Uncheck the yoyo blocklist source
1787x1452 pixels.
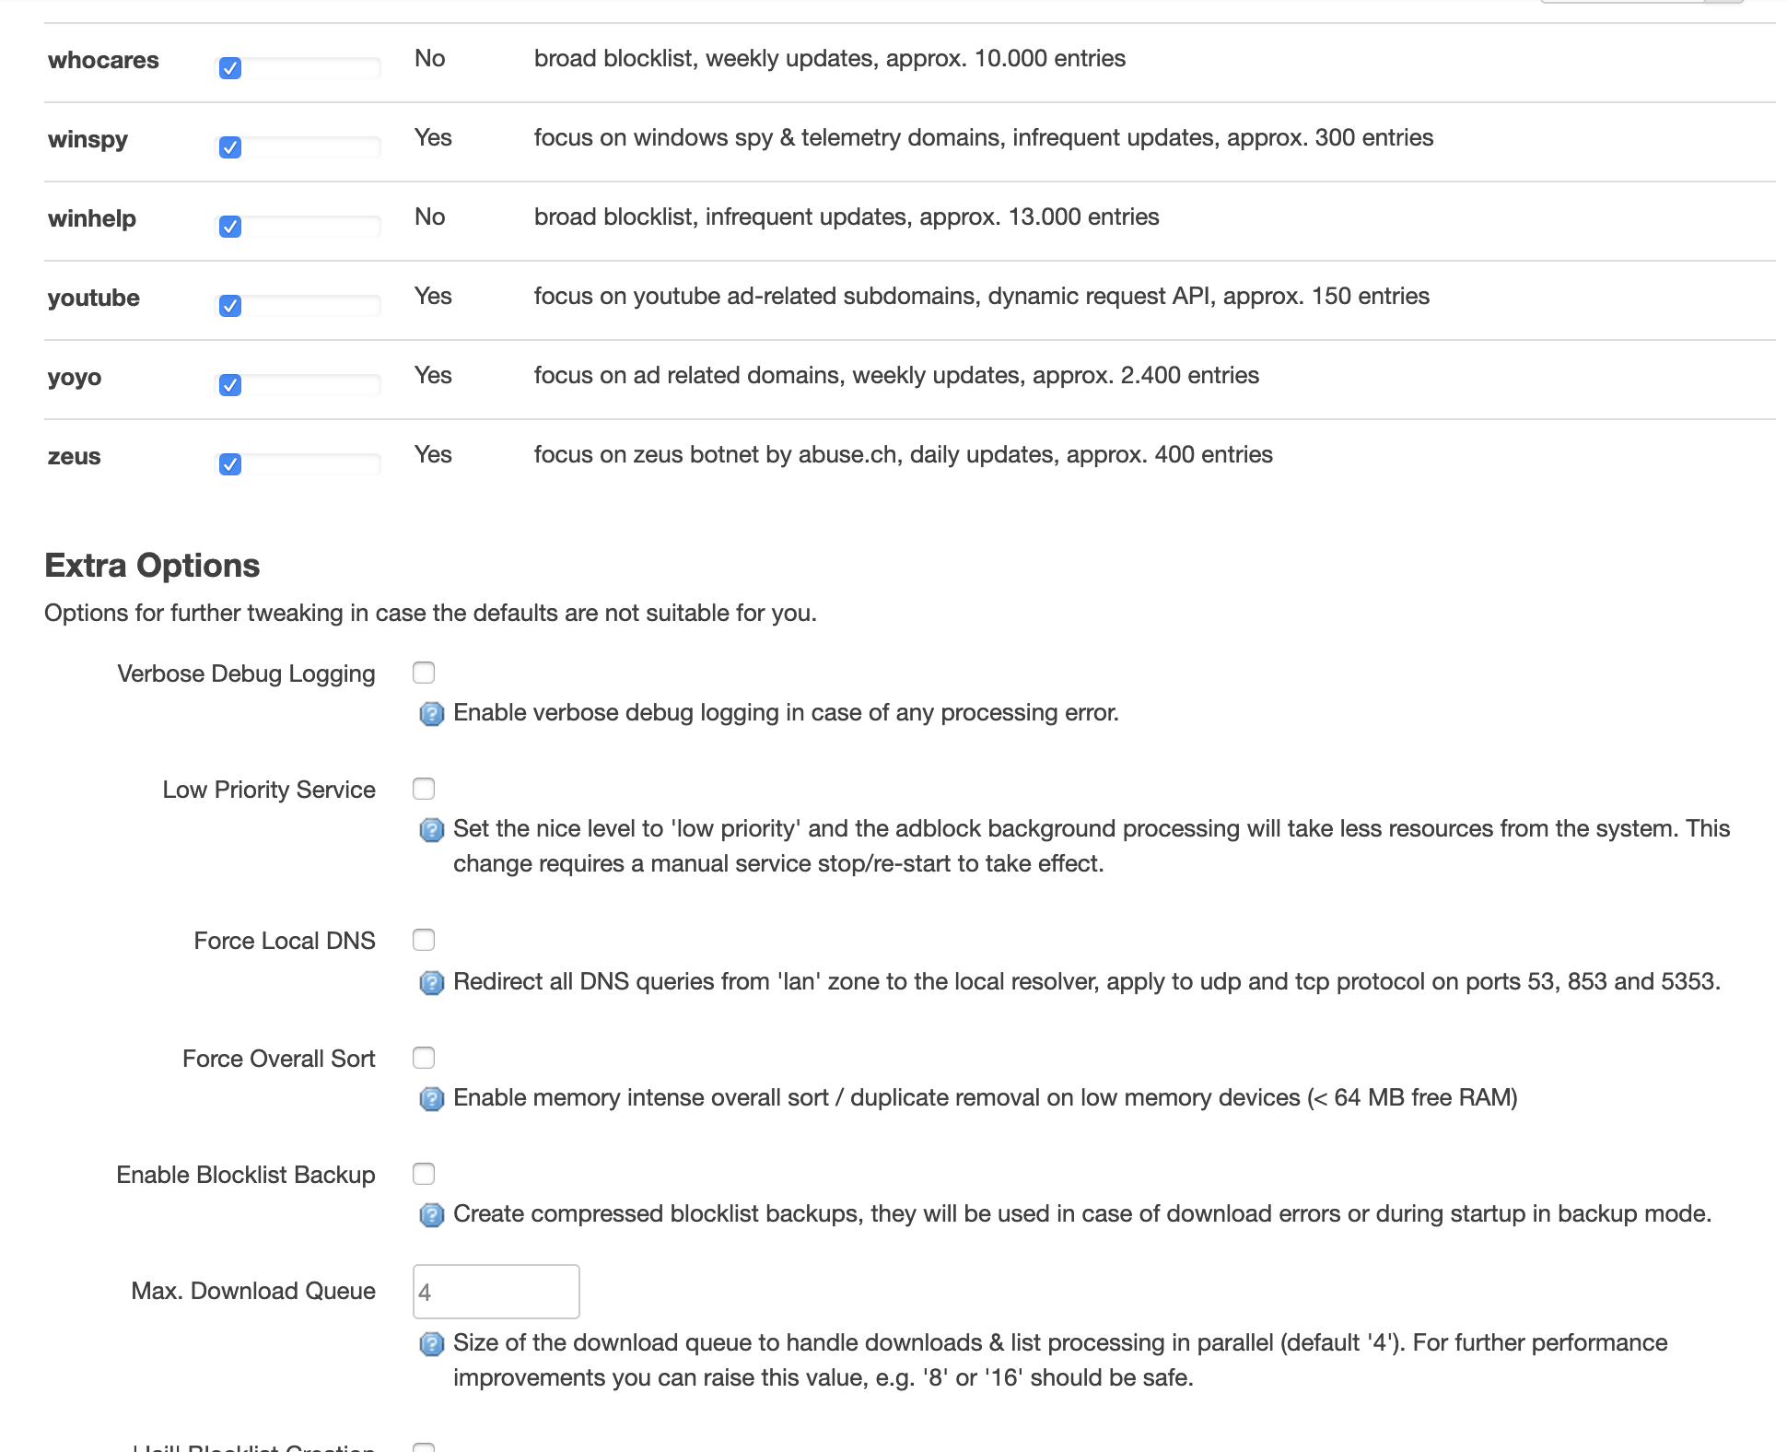coord(230,385)
